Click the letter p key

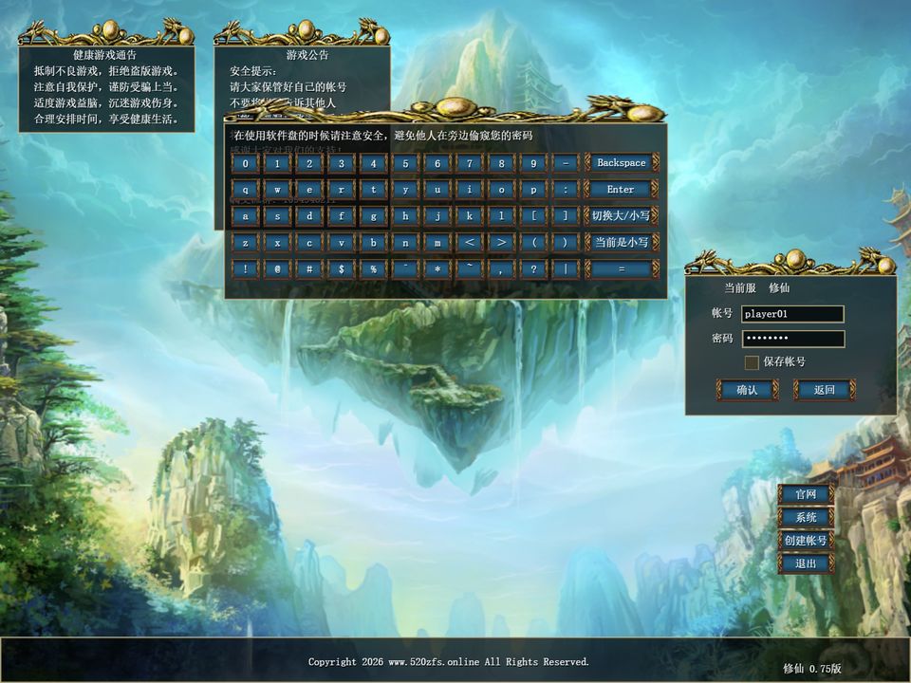(x=533, y=190)
